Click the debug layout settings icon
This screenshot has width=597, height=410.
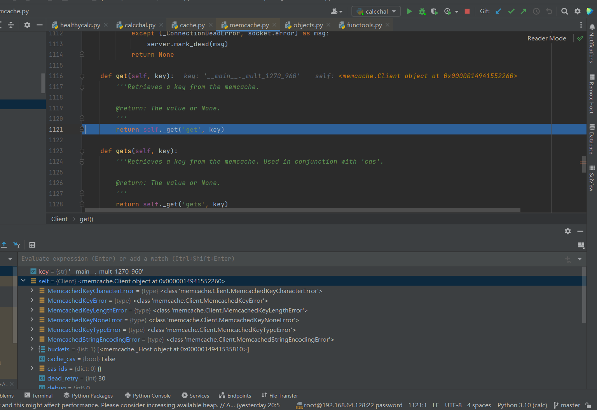coord(581,245)
